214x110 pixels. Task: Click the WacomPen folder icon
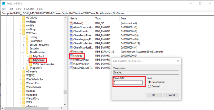pyautogui.click(x=24, y=83)
